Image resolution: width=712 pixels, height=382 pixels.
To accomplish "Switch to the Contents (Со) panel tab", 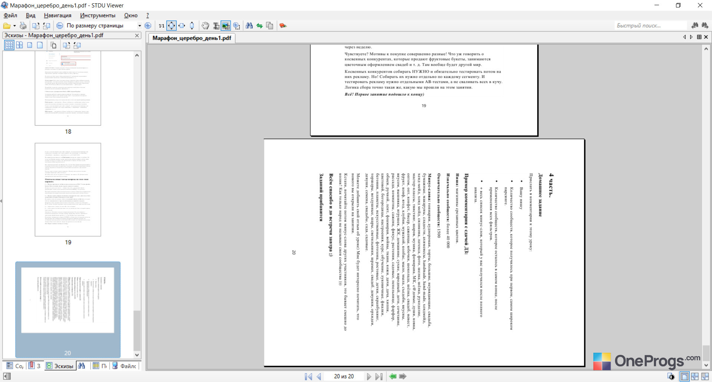I will [x=15, y=366].
